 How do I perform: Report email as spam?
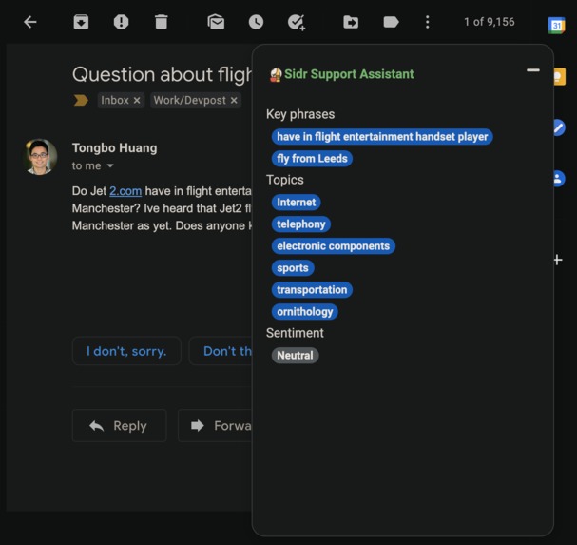121,22
